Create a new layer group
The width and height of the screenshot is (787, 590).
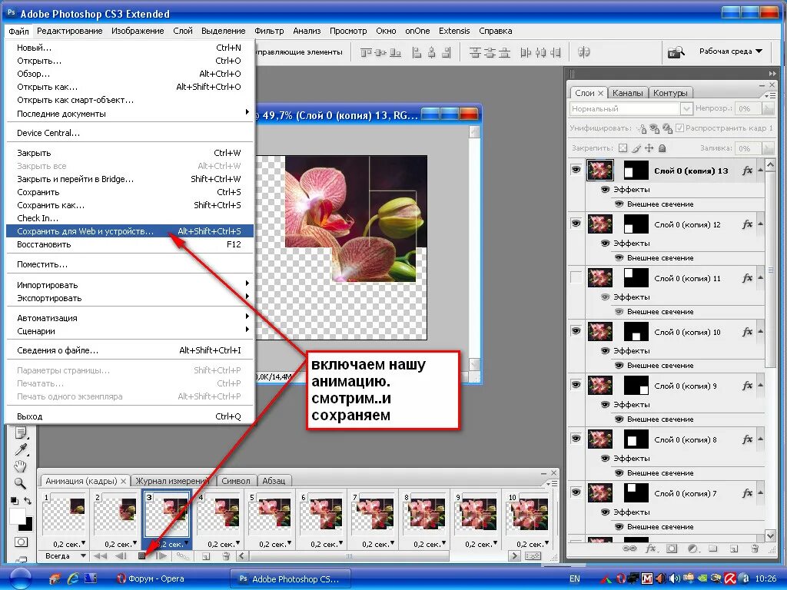pyautogui.click(x=712, y=549)
